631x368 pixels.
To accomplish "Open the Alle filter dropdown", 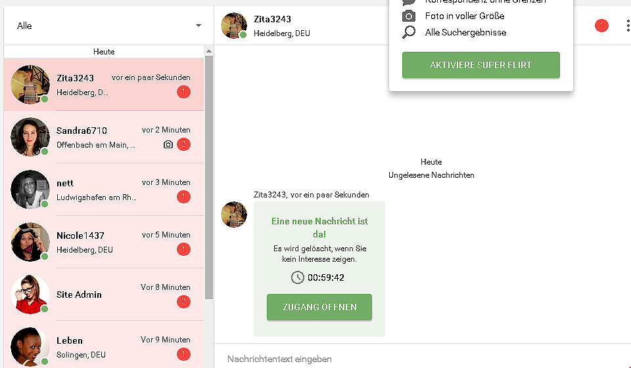I will click(x=108, y=26).
